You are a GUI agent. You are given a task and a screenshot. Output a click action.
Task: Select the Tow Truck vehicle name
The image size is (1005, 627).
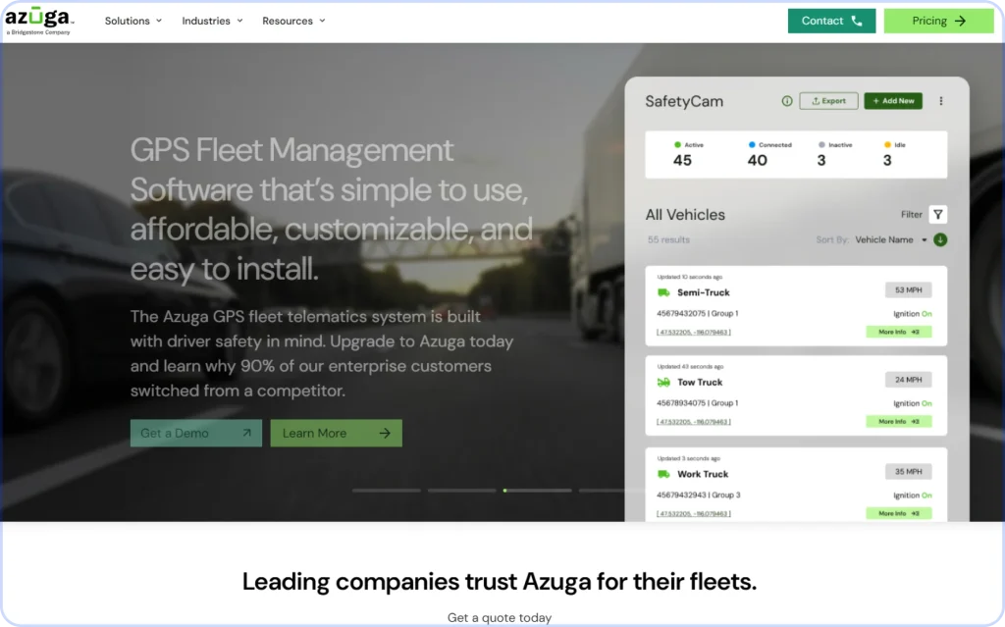(x=699, y=382)
